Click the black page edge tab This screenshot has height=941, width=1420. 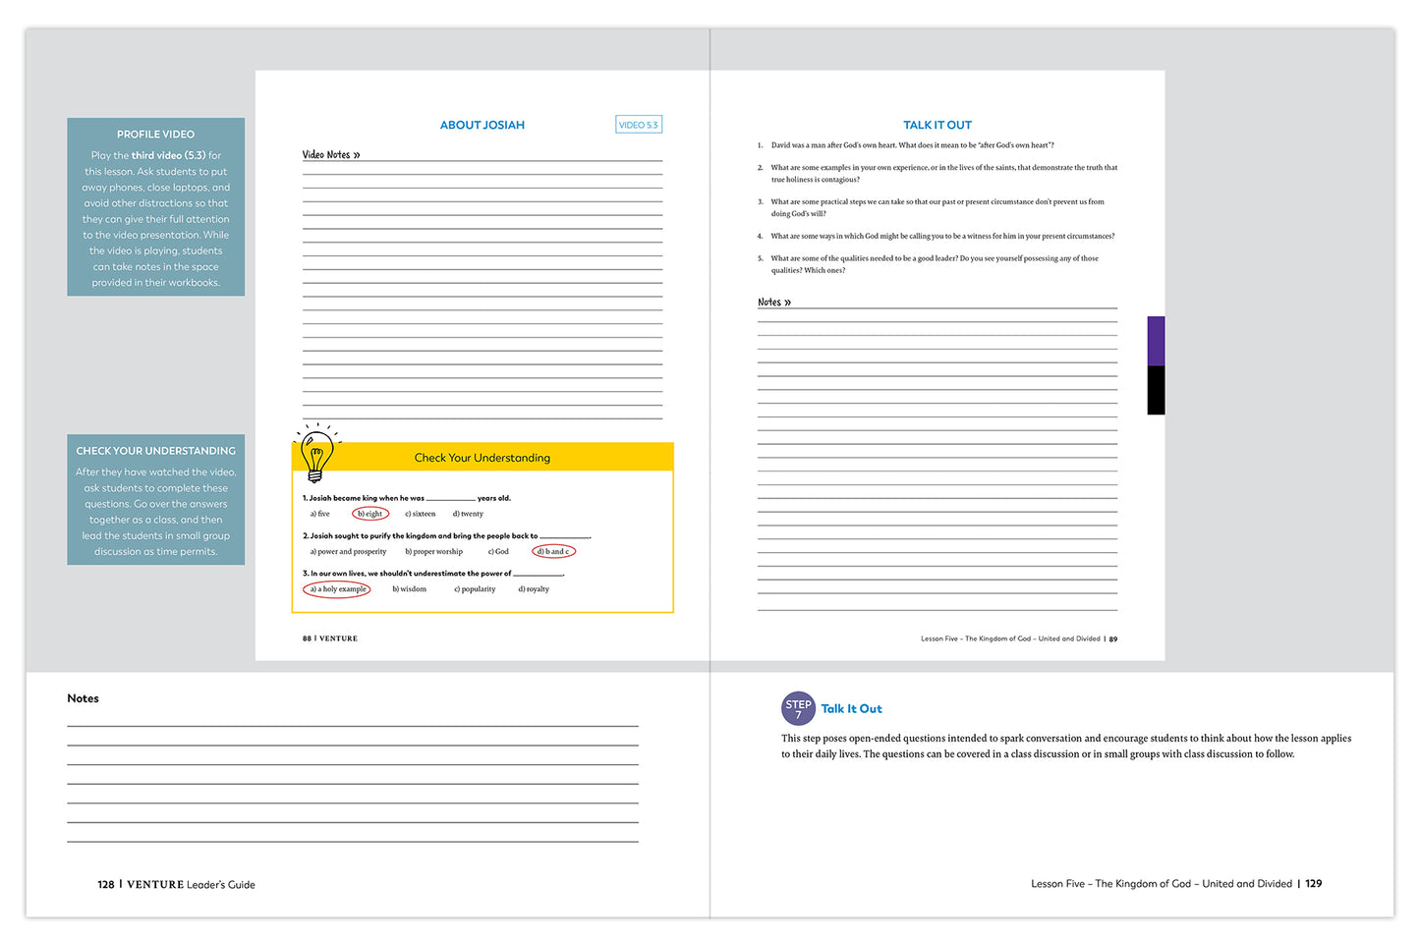coord(1156,390)
